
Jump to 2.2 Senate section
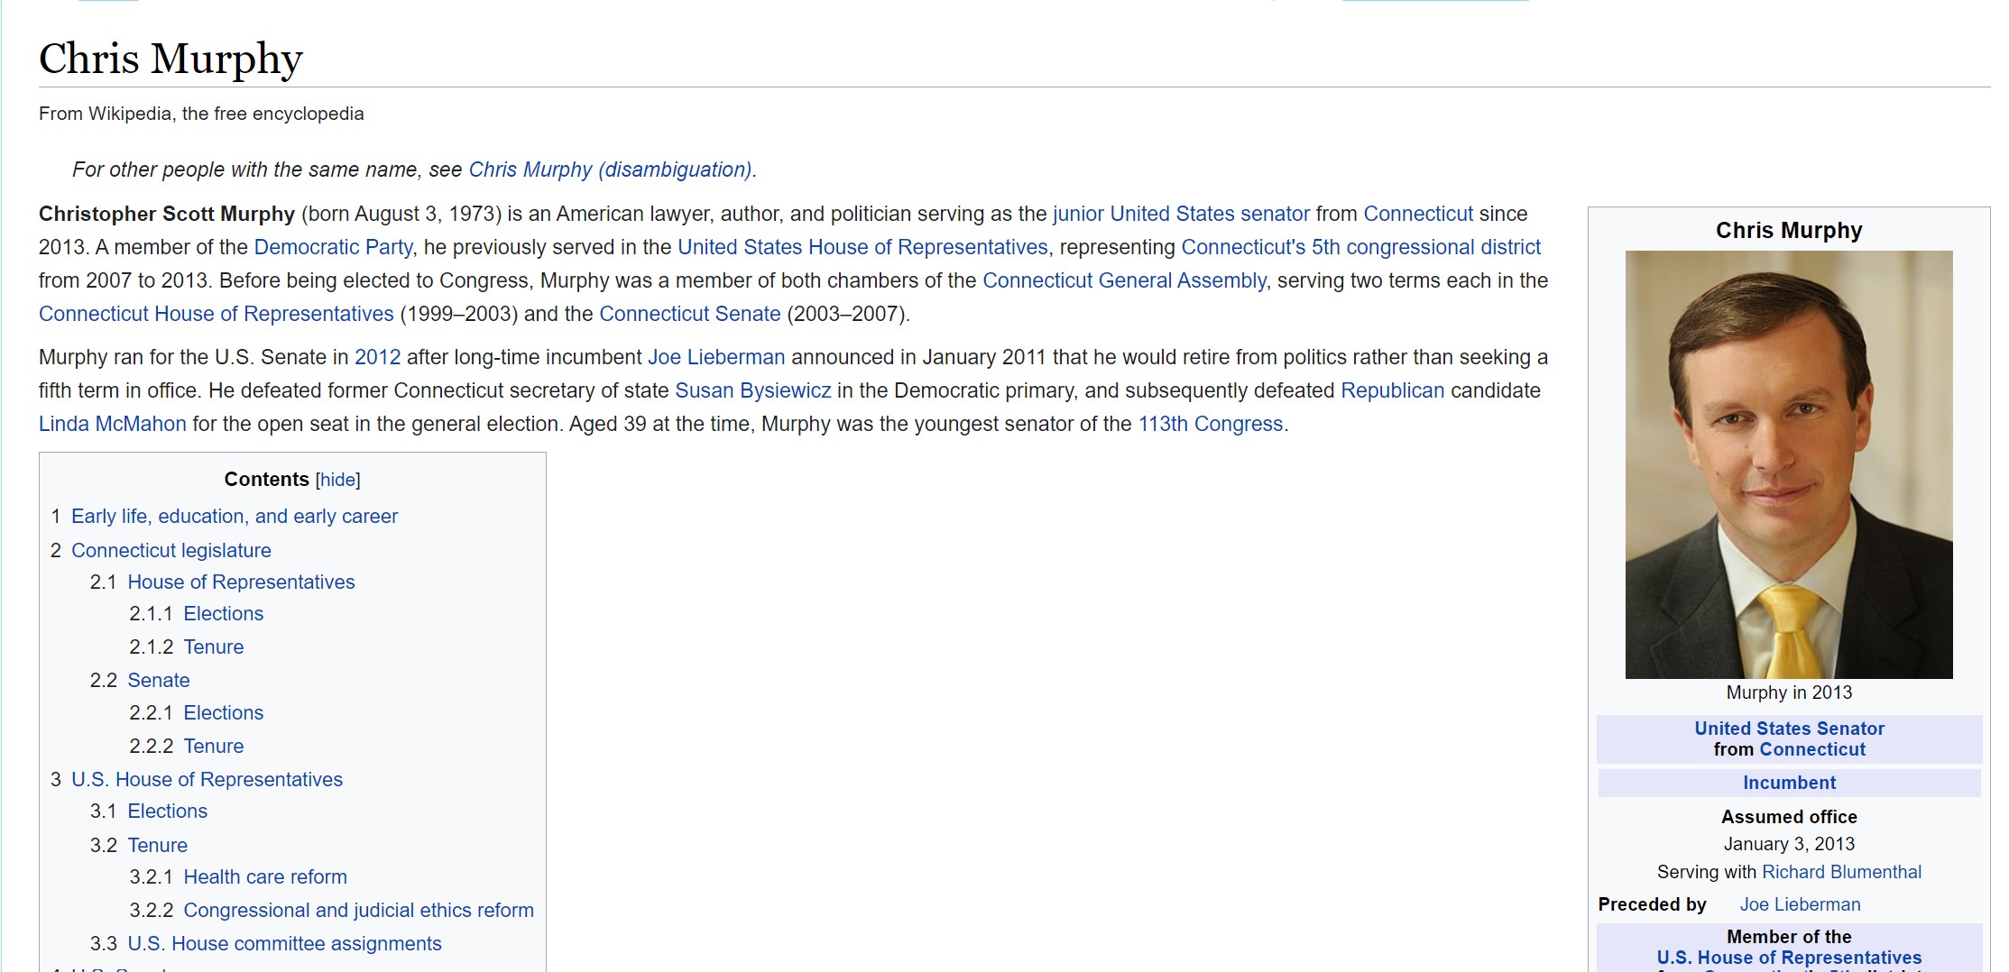pos(159,680)
